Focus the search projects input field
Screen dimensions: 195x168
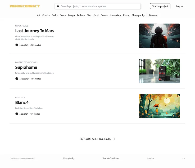point(99,6)
